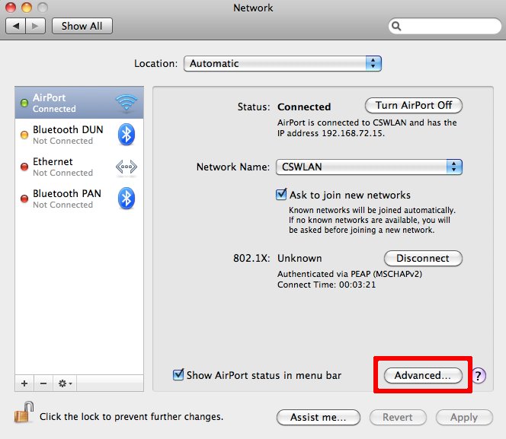
Task: Click the red close window button
Action: click(11, 8)
